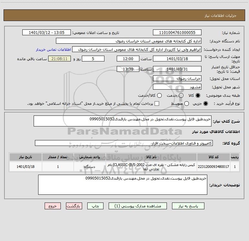Click the request creator name field
The image size is (249, 241).
pyautogui.click(x=137, y=49)
